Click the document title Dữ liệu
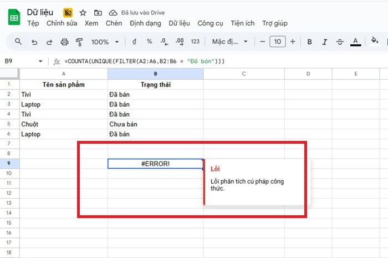This screenshot has width=388, height=258. (40, 12)
